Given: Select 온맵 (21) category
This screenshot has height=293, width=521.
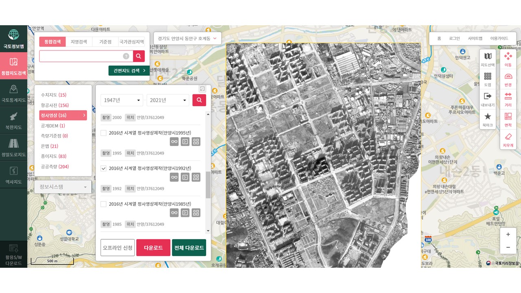Looking at the screenshot, I should pyautogui.click(x=49, y=146).
